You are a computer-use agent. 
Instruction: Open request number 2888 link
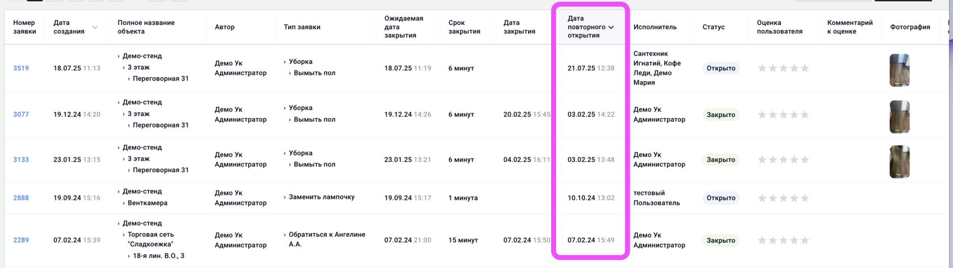coord(21,198)
